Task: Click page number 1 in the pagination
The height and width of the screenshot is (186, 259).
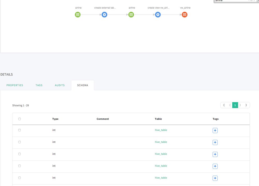Action: 235,105
